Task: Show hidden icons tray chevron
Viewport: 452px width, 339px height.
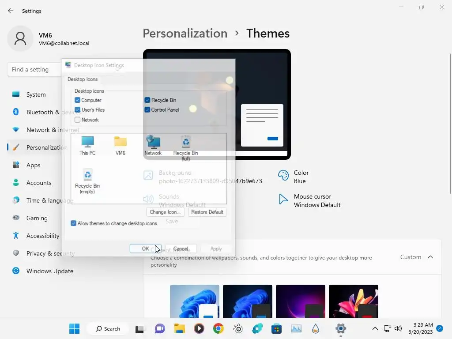Action: click(375, 328)
